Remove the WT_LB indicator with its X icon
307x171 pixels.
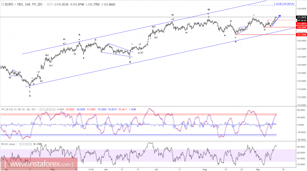click(x=54, y=109)
